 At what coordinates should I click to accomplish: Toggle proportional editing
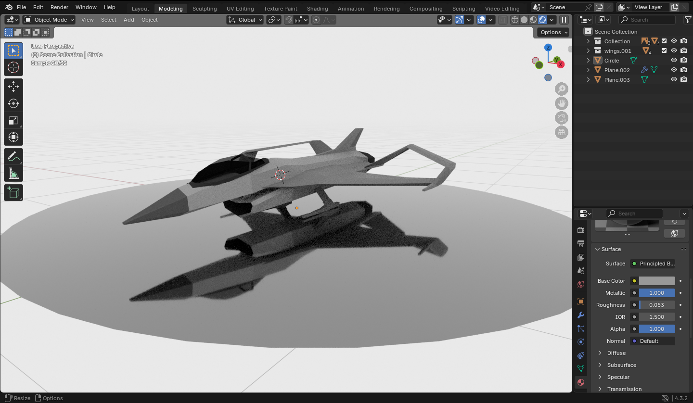tap(316, 20)
